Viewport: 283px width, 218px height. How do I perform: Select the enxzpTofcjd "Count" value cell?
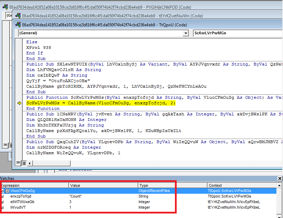(103, 197)
